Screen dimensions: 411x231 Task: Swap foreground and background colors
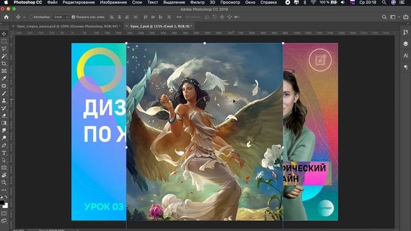[x=6, y=197]
